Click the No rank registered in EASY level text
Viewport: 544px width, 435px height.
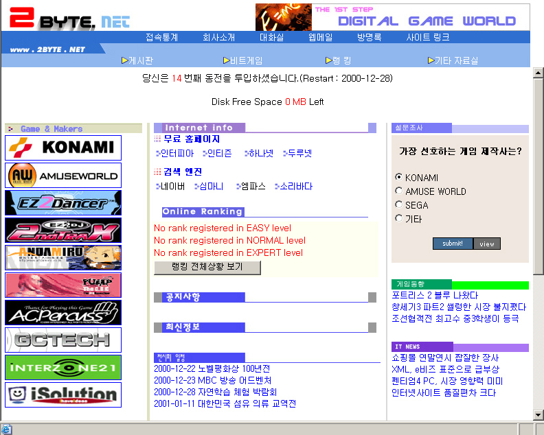click(223, 228)
